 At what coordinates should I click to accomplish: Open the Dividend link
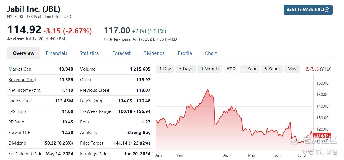tap(17, 143)
